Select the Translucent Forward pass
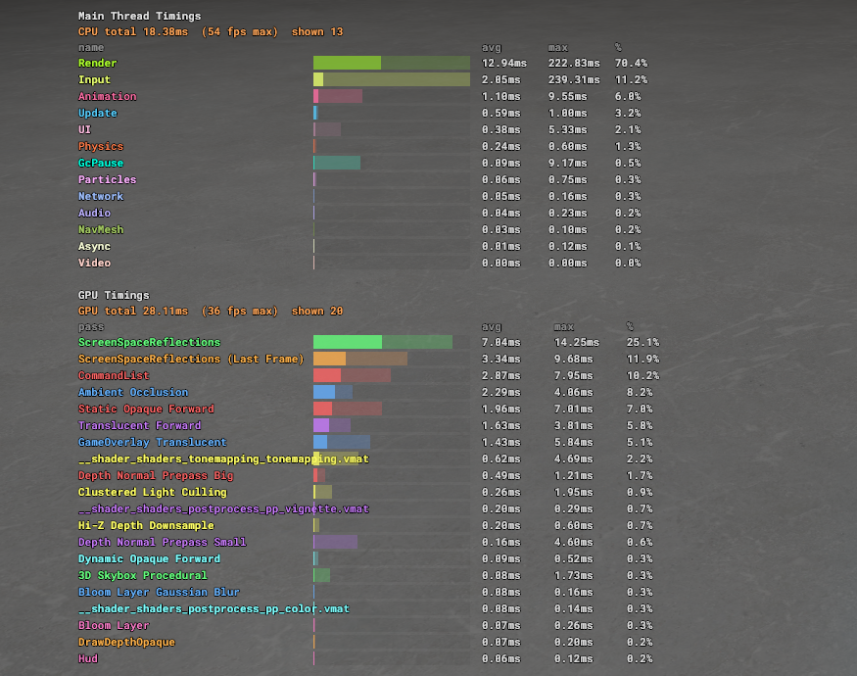Viewport: 857px width, 676px height. click(x=139, y=425)
